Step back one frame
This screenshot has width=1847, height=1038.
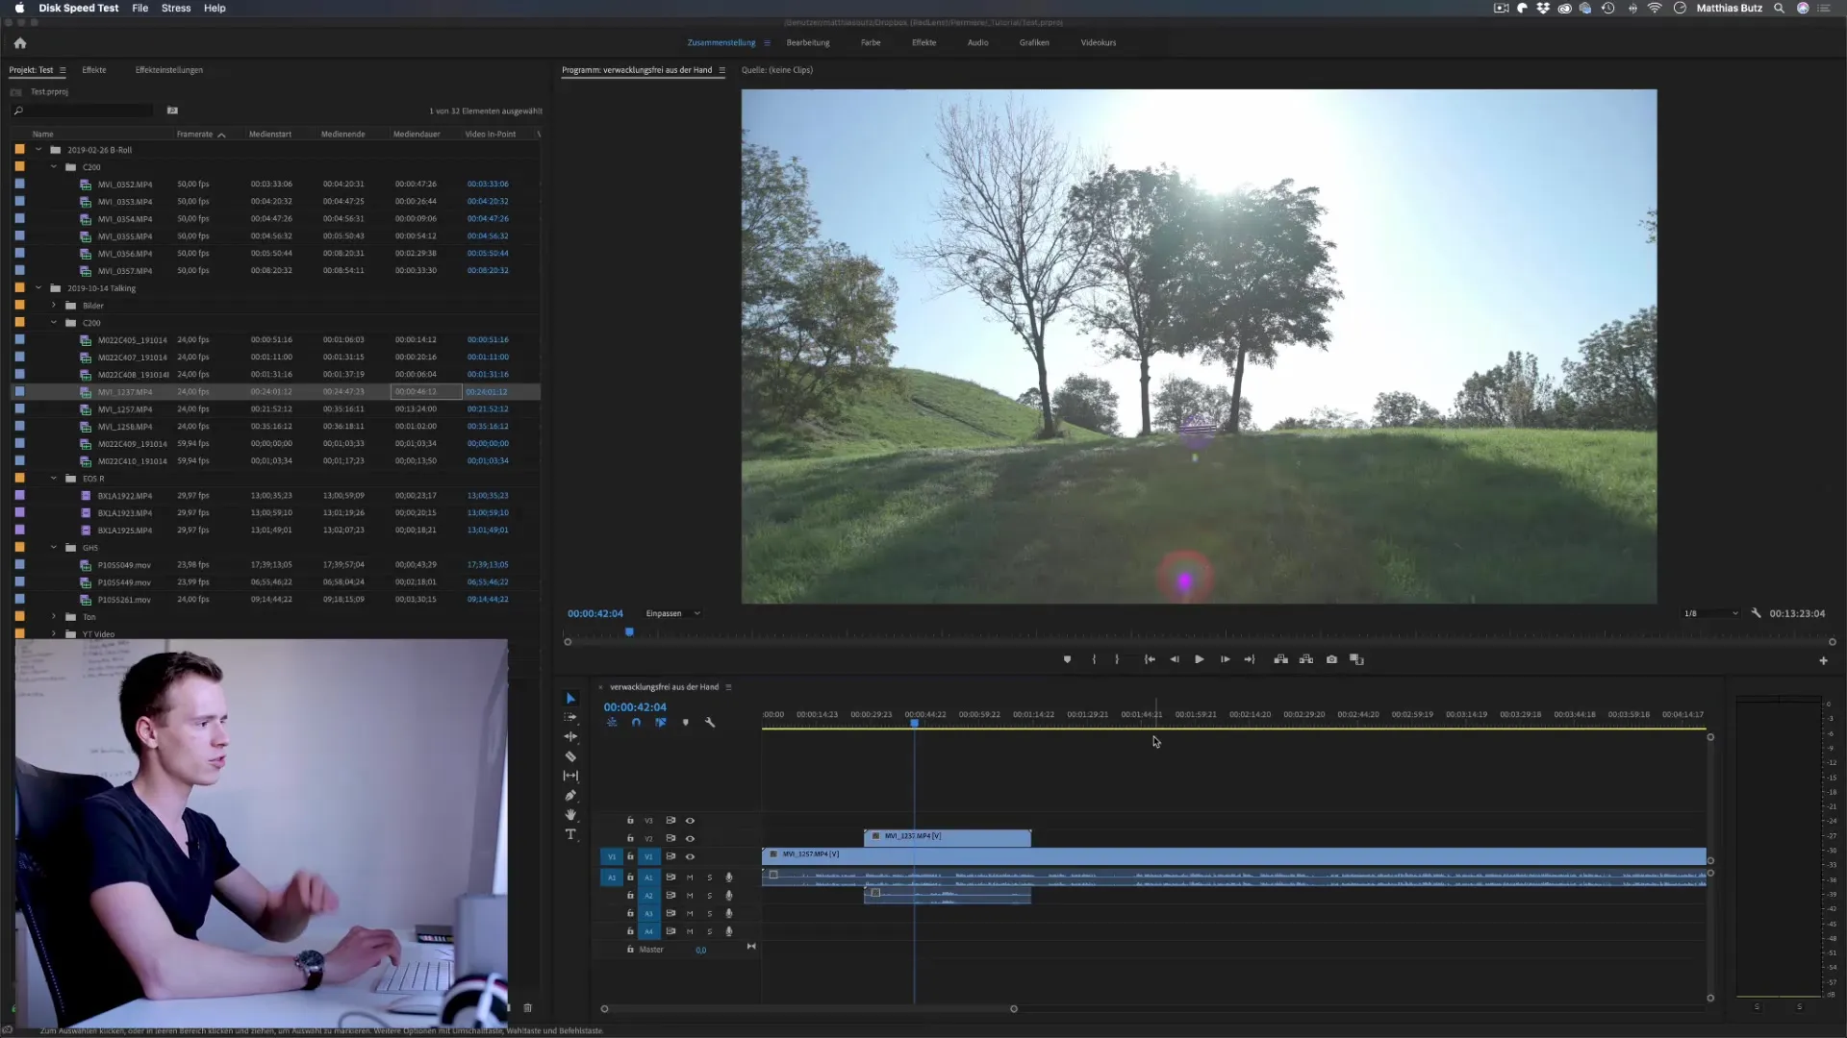(1174, 659)
